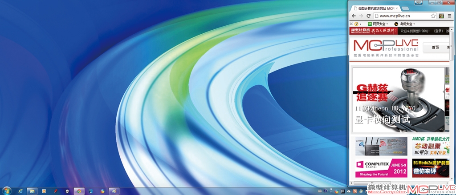Close the Norton toolbar with the X
This screenshot has width=456, height=195.
pyautogui.click(x=351, y=24)
